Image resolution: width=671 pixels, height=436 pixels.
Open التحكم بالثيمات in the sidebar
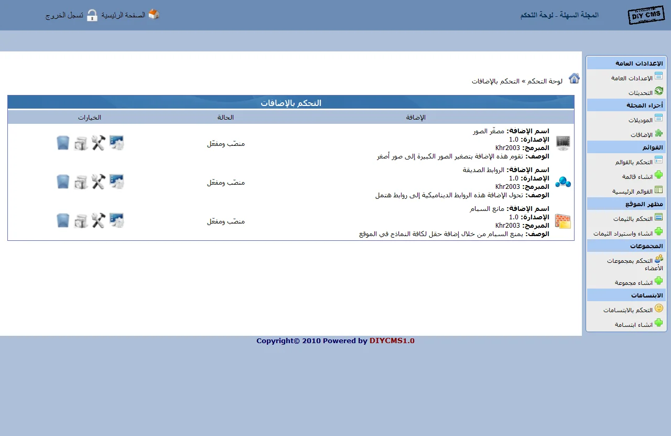(633, 219)
